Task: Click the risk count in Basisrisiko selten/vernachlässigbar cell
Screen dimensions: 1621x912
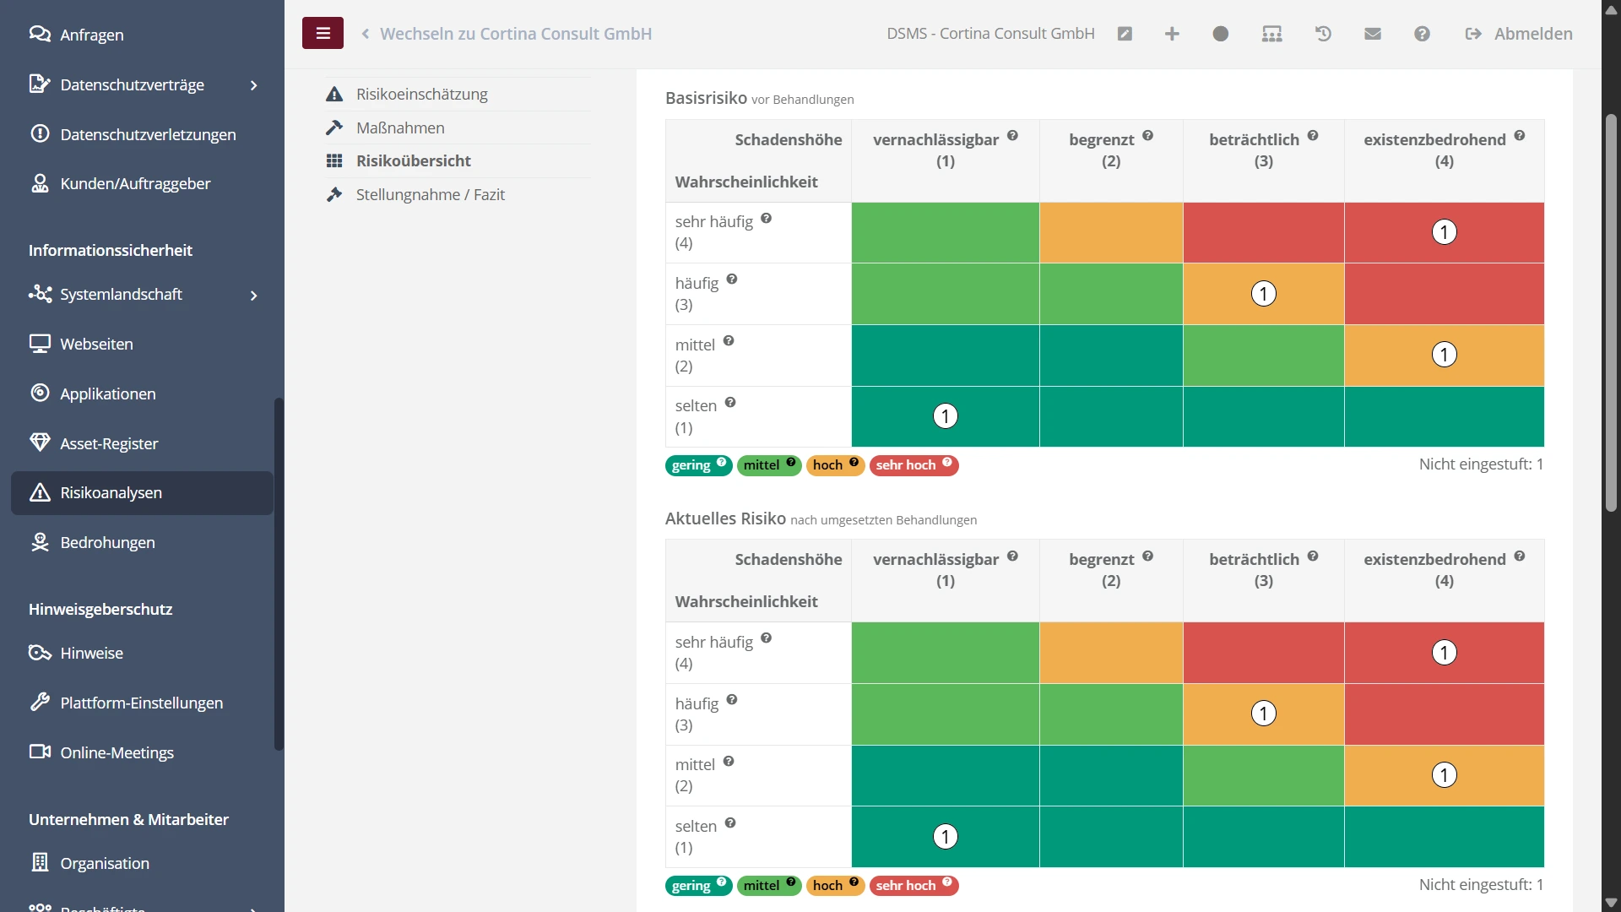Action: [x=945, y=416]
